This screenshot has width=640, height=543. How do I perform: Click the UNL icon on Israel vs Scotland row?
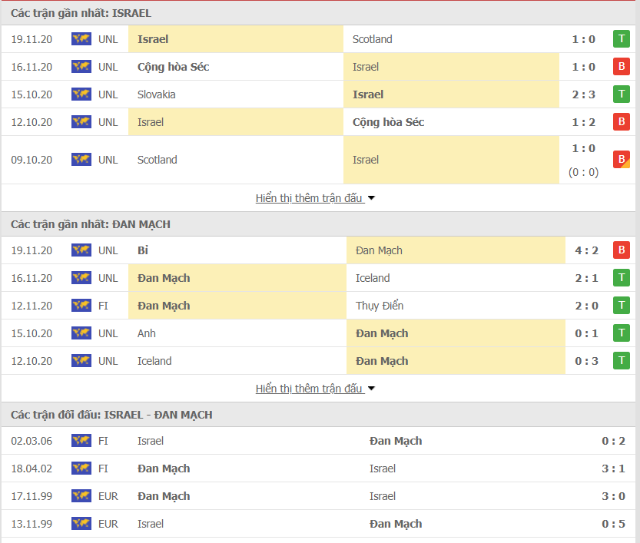81,38
